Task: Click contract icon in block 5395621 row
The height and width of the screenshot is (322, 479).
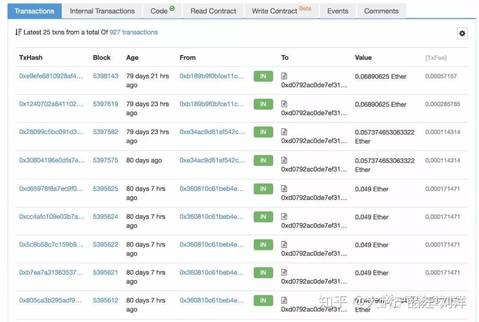Action: pos(284,272)
